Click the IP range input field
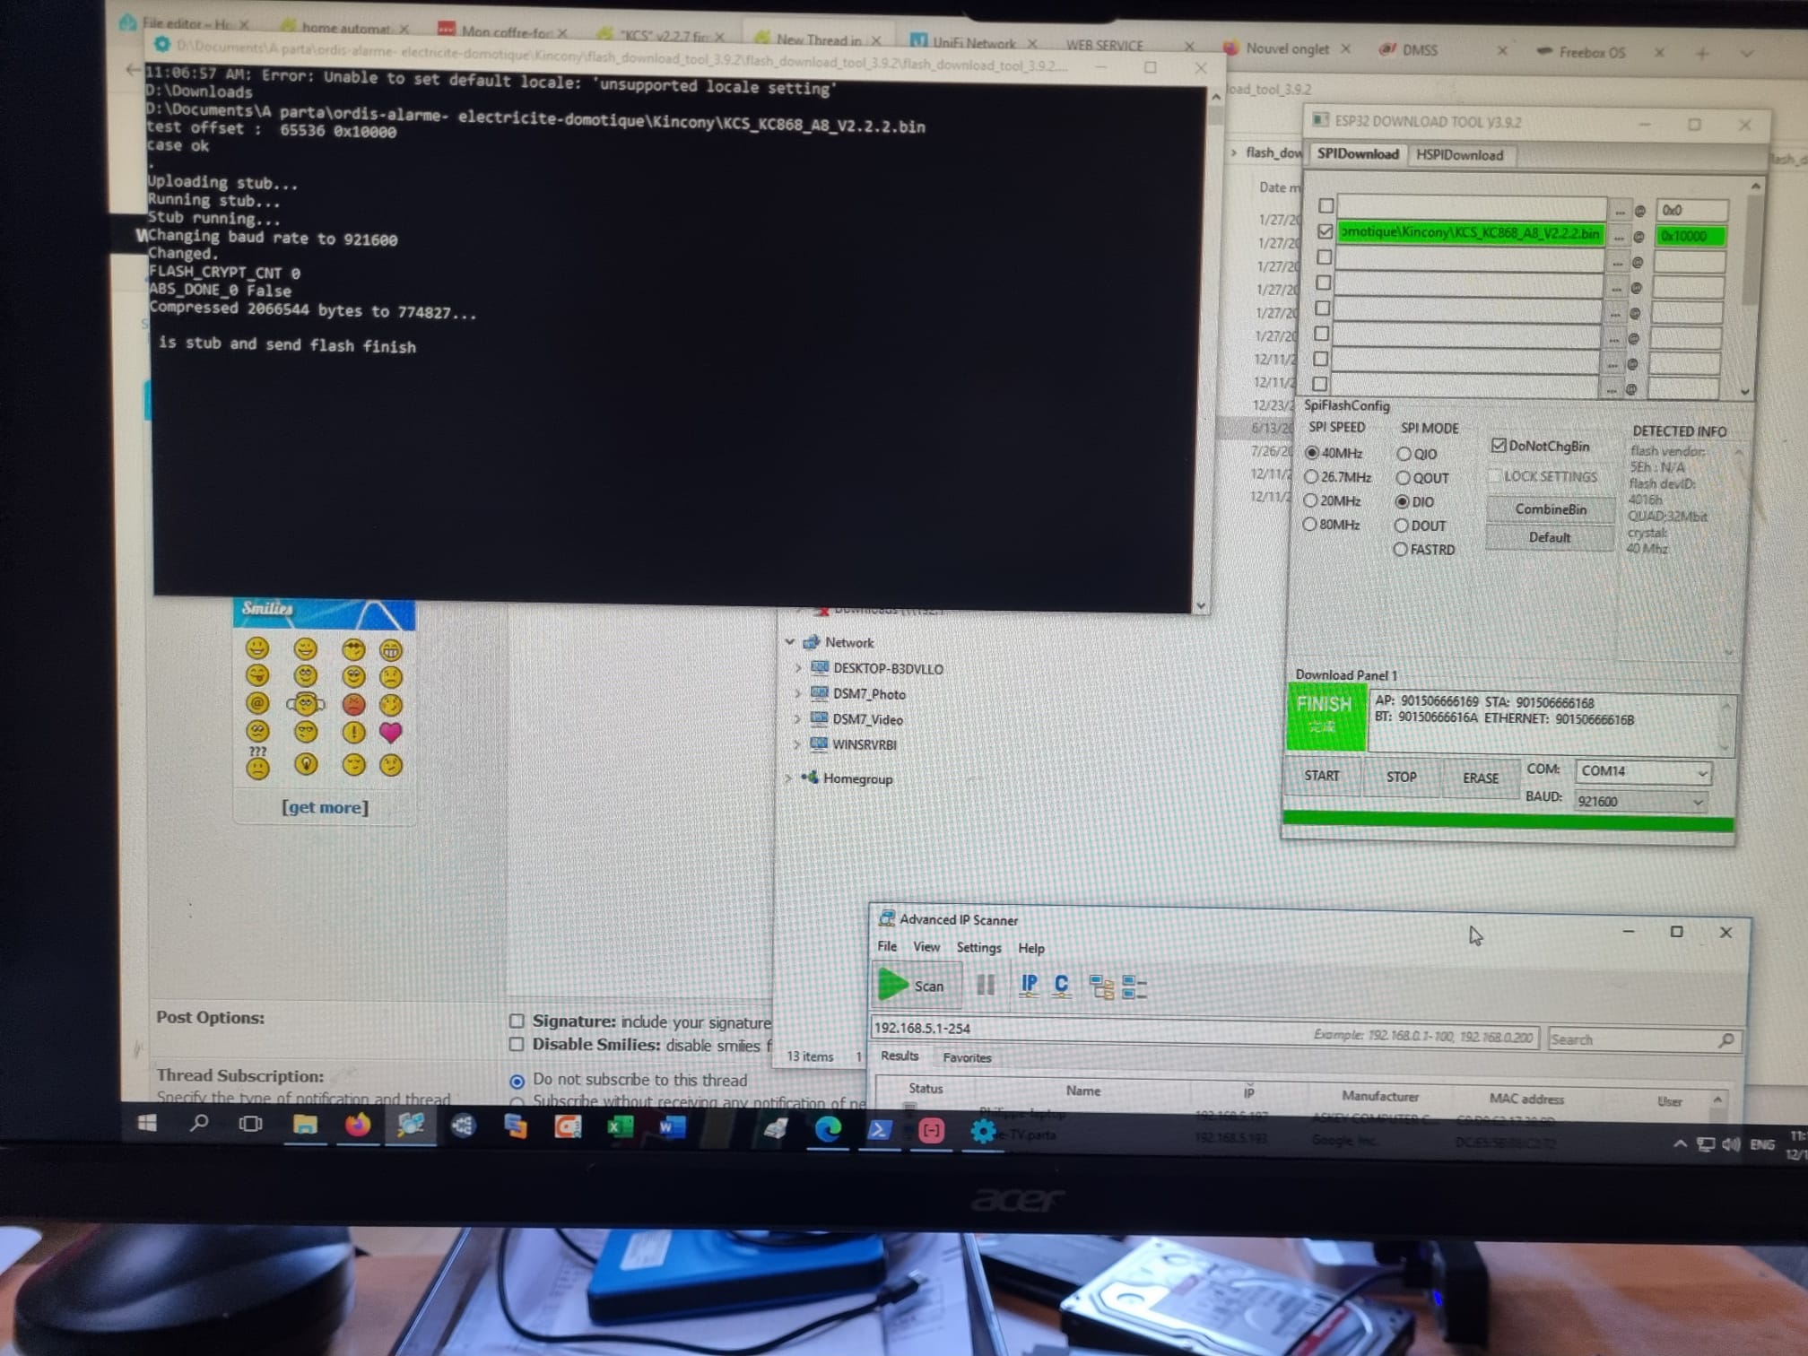 point(1204,1031)
